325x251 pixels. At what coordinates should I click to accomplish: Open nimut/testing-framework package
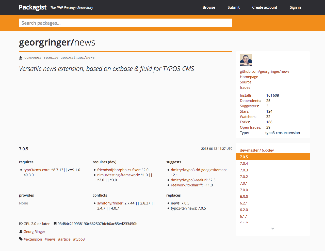pos(118,175)
